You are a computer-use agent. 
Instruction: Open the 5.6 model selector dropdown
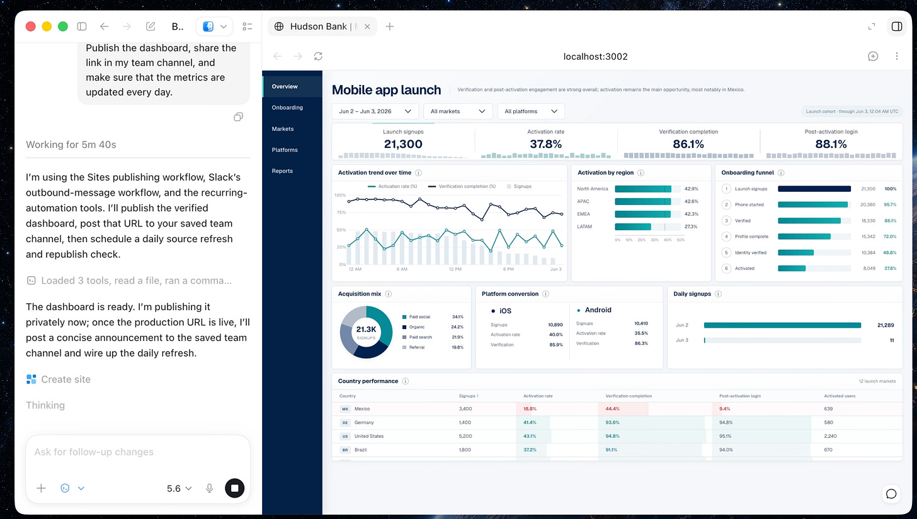179,488
